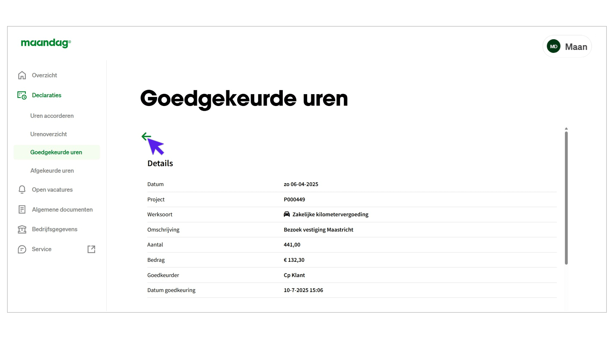Viewport: 613px width, 339px height.
Task: Expand the Declaraties section
Action: coord(46,95)
